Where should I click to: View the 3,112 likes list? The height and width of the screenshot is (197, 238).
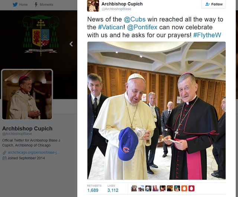(113, 190)
